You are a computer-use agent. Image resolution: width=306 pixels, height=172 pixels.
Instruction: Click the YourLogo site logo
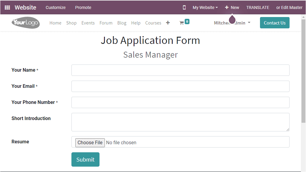[x=26, y=23]
